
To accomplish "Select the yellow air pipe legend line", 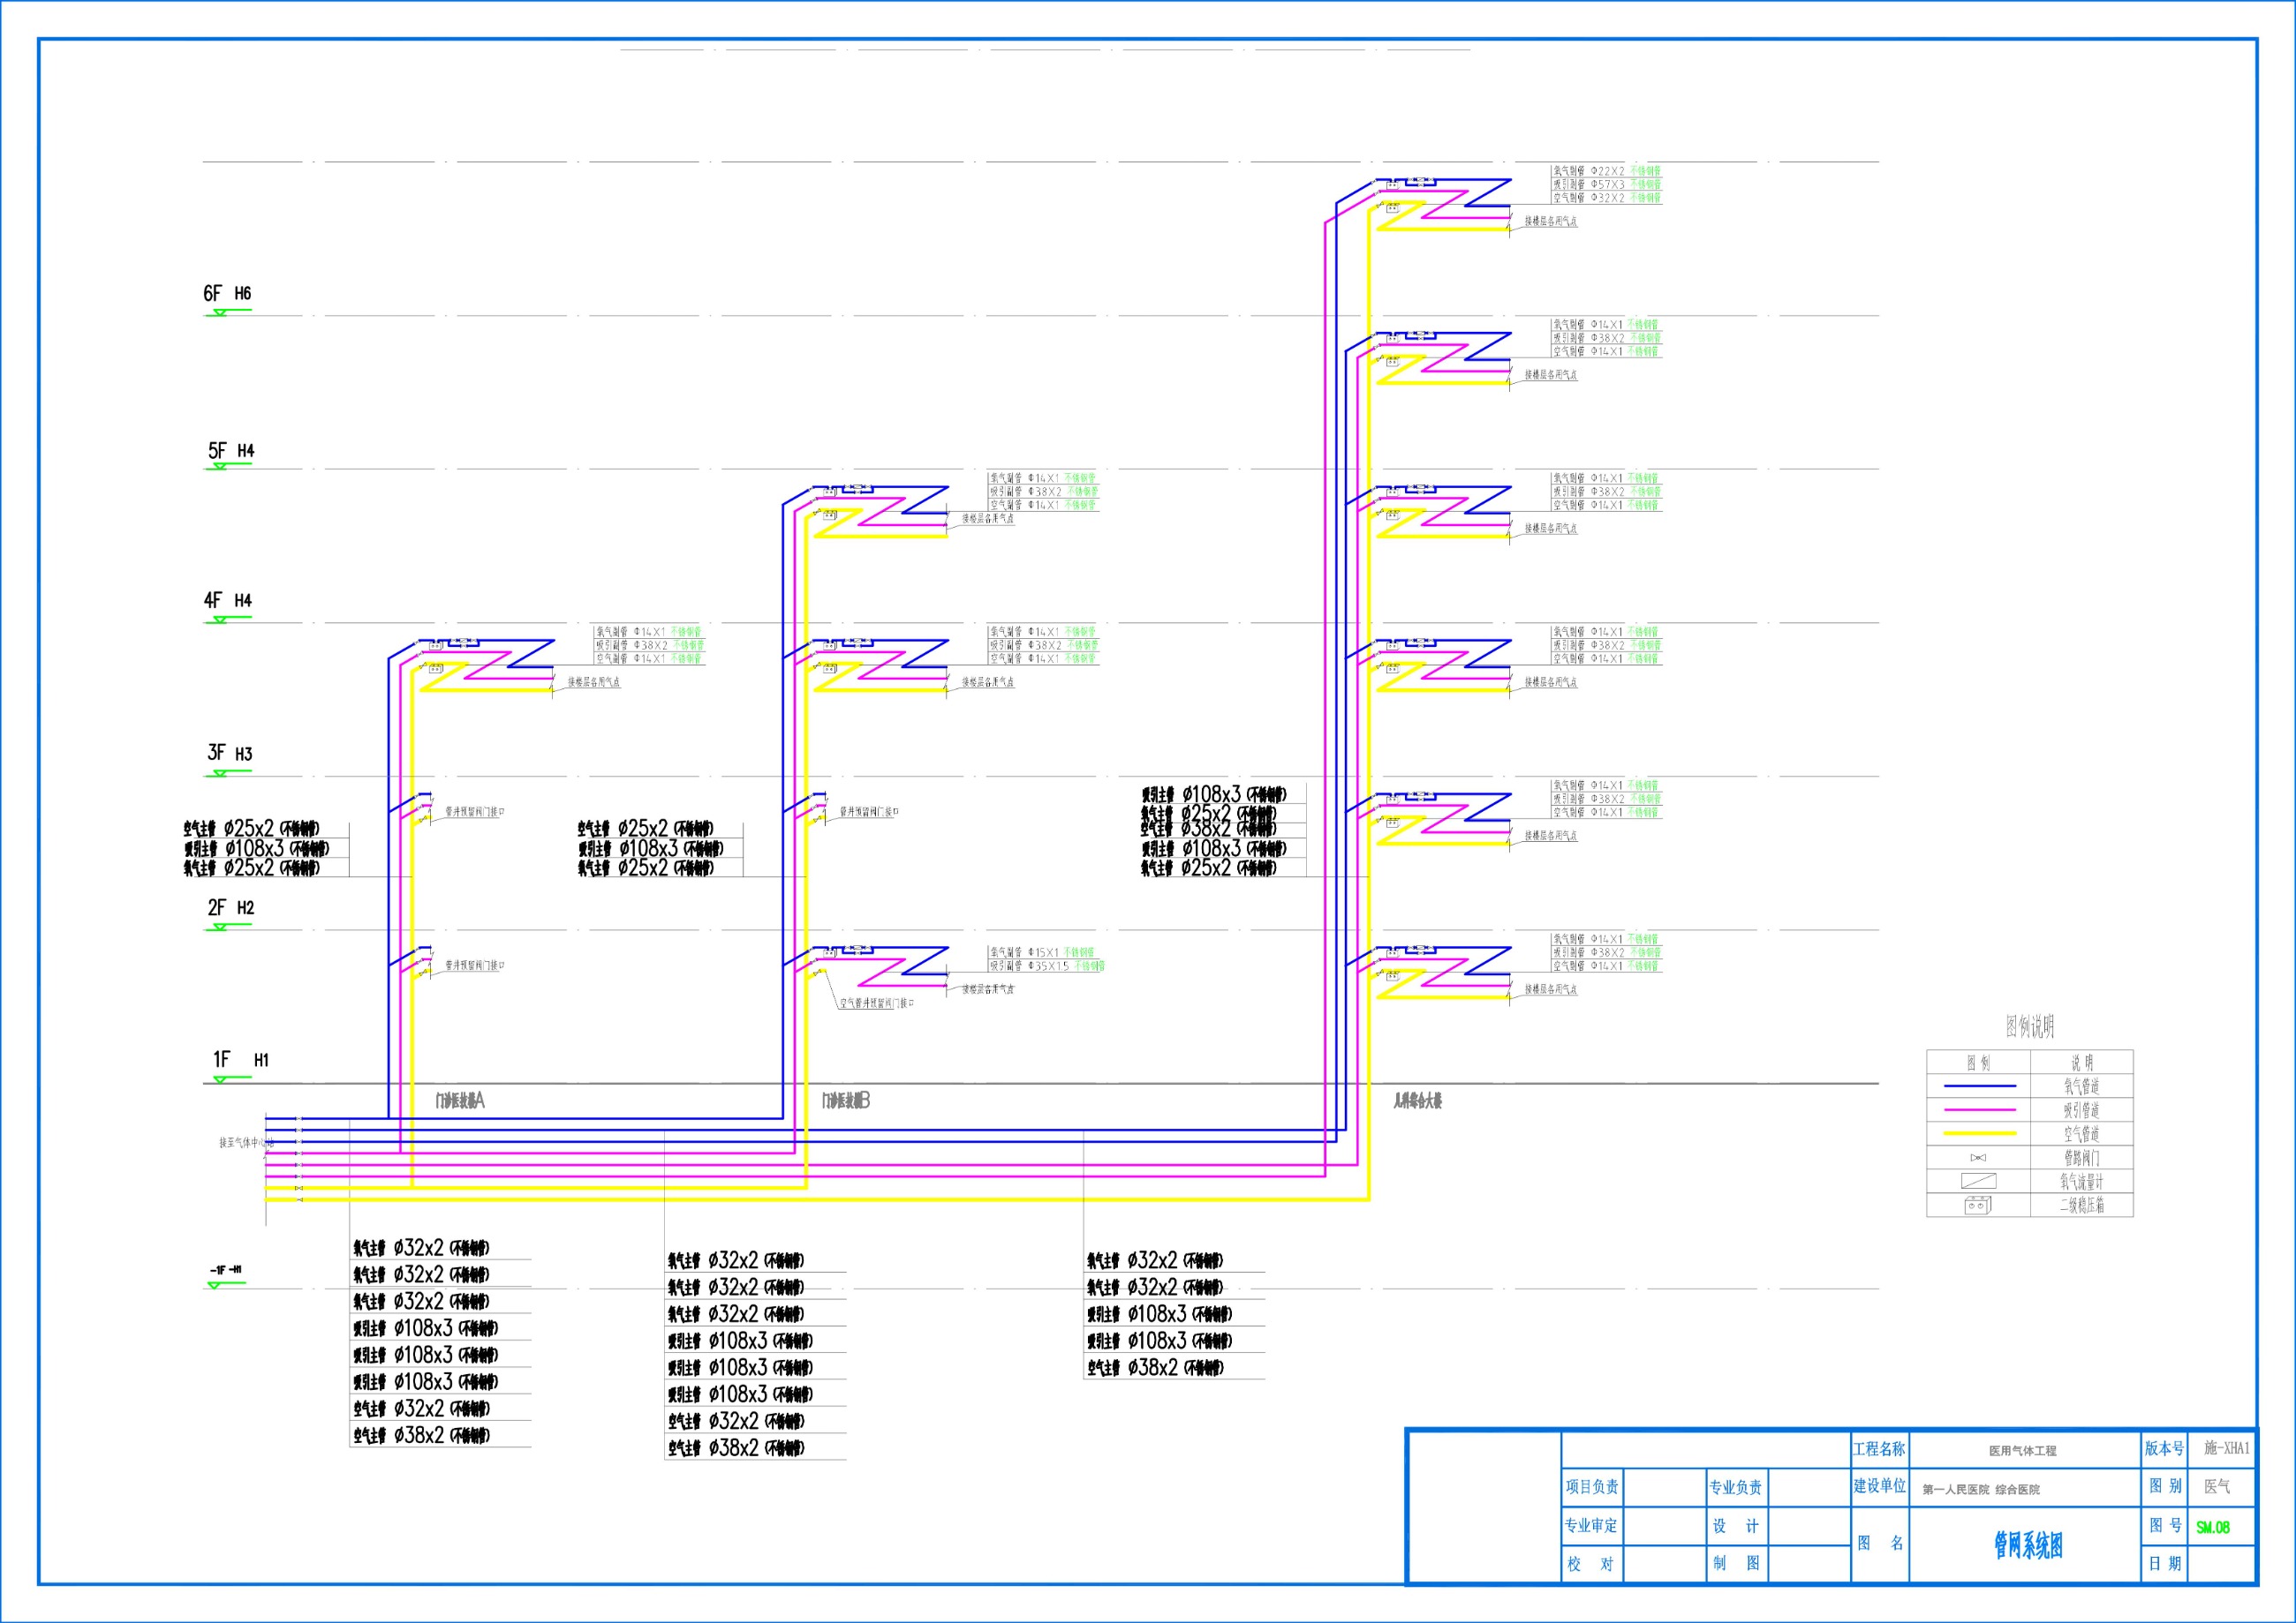I will (1979, 1133).
